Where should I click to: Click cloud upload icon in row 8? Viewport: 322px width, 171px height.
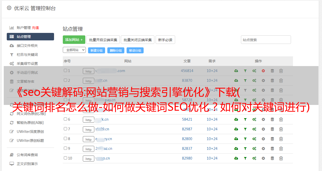[x=236, y=139]
